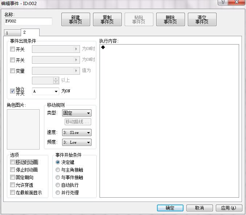Click the 清空事件页 button
This screenshot has height=215, width=246.
pos(202,20)
